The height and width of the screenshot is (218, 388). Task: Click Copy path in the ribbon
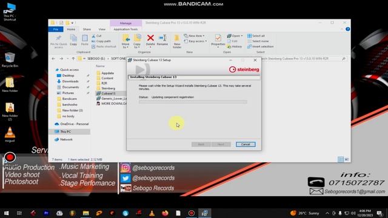[101, 41]
